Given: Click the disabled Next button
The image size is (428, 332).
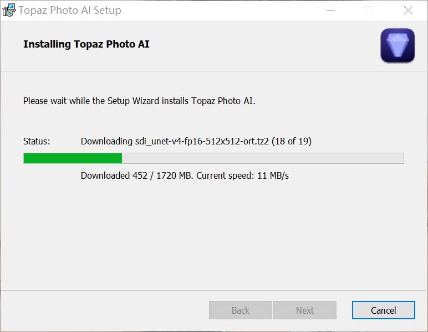Looking at the screenshot, I should pos(305,310).
